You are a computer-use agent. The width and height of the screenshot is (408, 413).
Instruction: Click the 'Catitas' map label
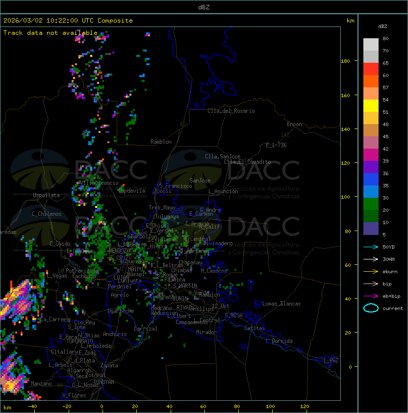(x=255, y=328)
